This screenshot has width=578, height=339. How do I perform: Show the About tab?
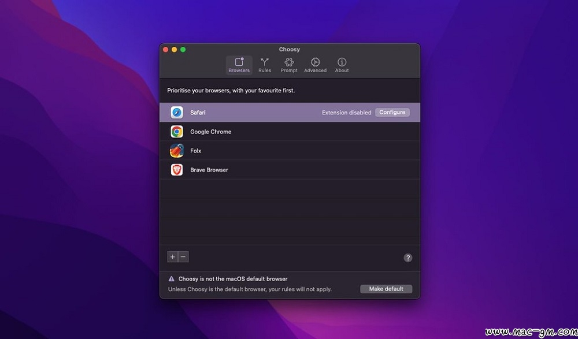point(342,65)
